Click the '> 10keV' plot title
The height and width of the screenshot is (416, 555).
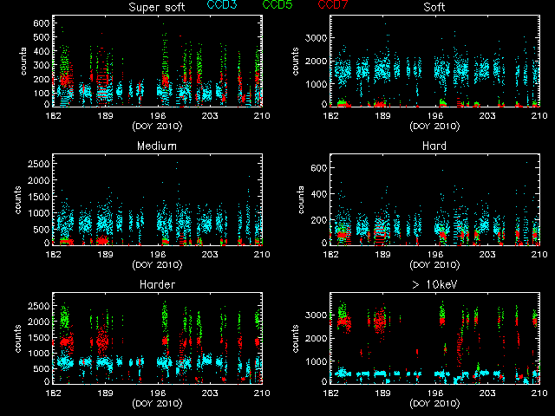pos(434,284)
